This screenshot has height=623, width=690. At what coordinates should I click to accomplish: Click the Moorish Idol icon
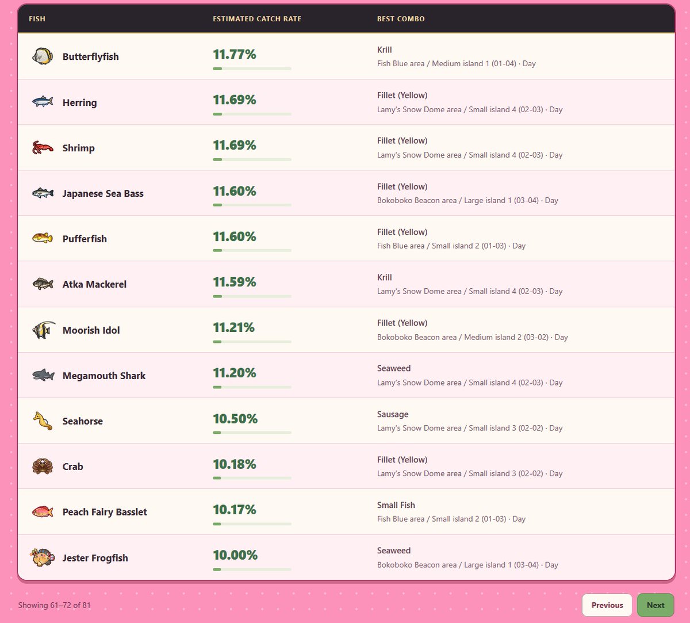(43, 330)
